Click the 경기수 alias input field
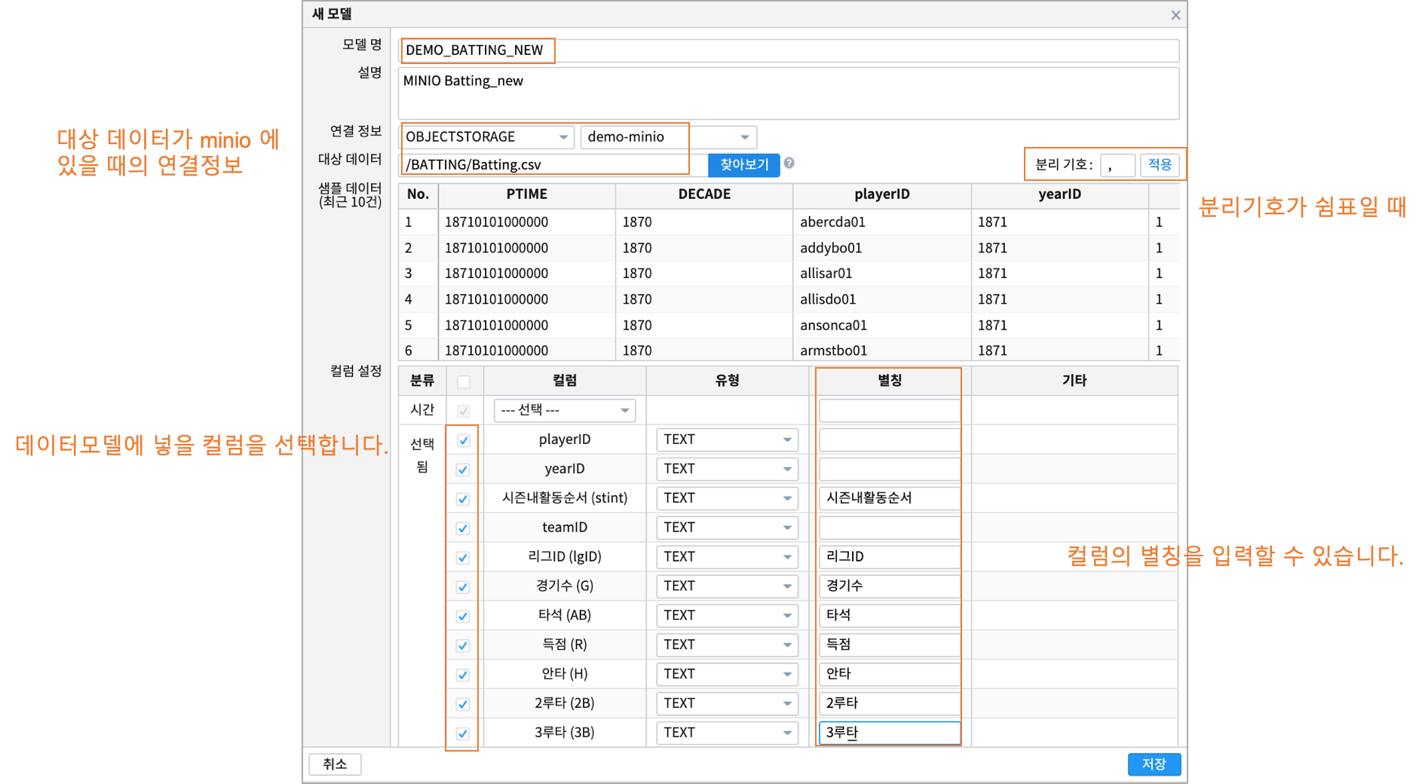 [x=890, y=586]
